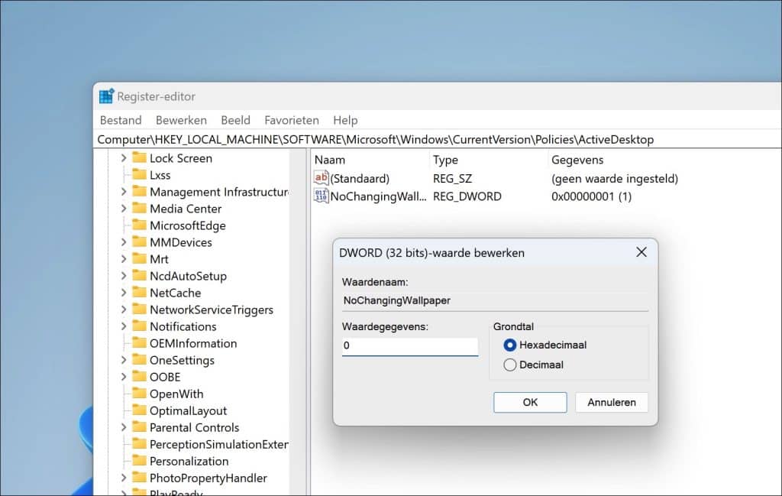Open the Favorieten menu
This screenshot has width=782, height=496.
(292, 120)
